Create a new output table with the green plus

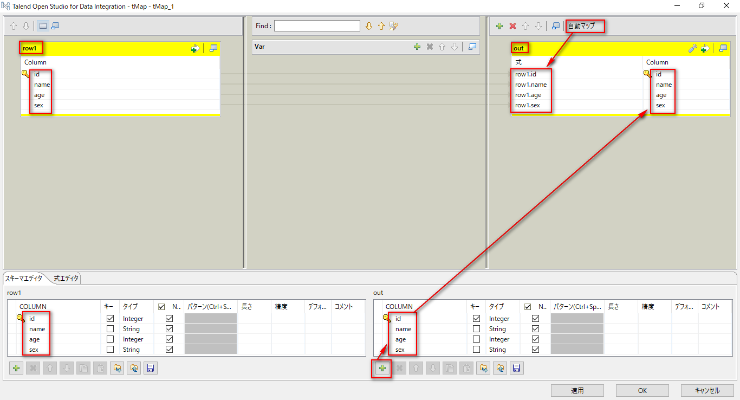click(x=498, y=25)
